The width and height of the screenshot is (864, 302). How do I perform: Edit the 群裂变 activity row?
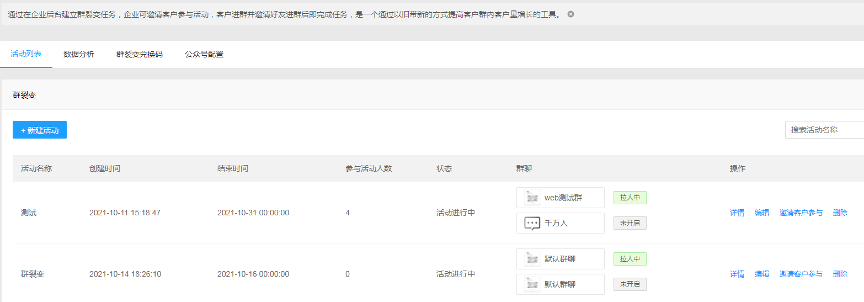point(762,274)
